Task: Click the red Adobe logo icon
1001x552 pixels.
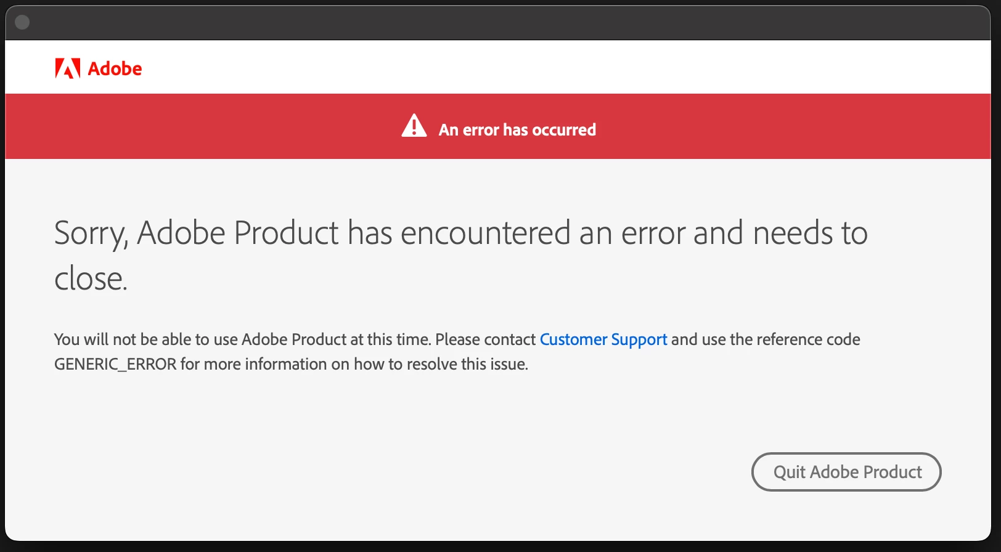Action: pos(67,68)
